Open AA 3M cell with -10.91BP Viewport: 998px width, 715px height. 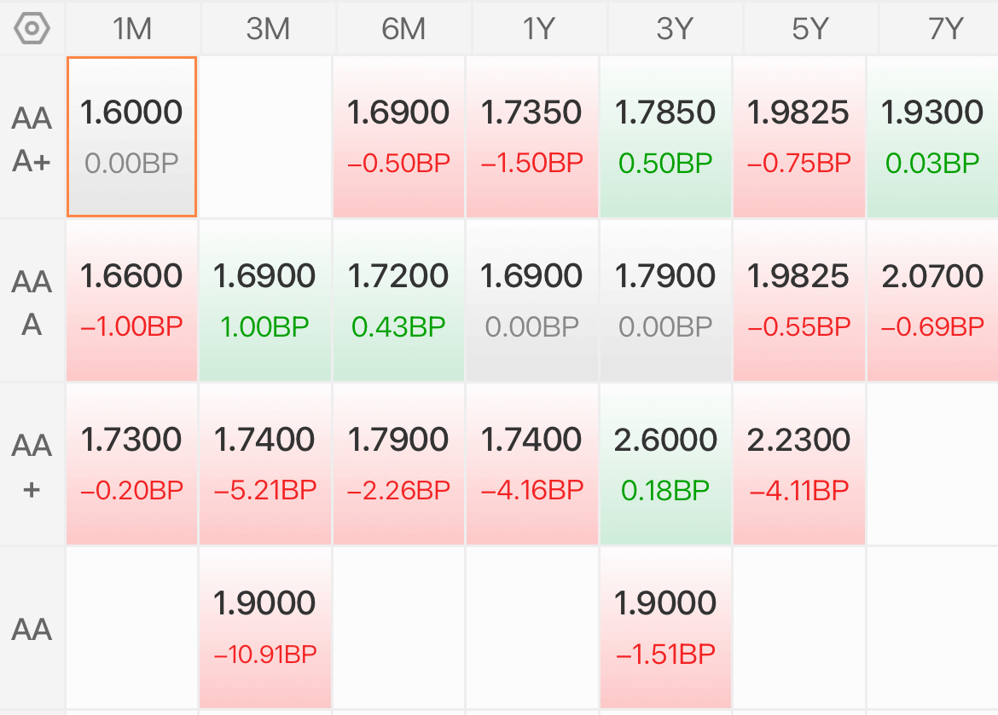coord(265,627)
